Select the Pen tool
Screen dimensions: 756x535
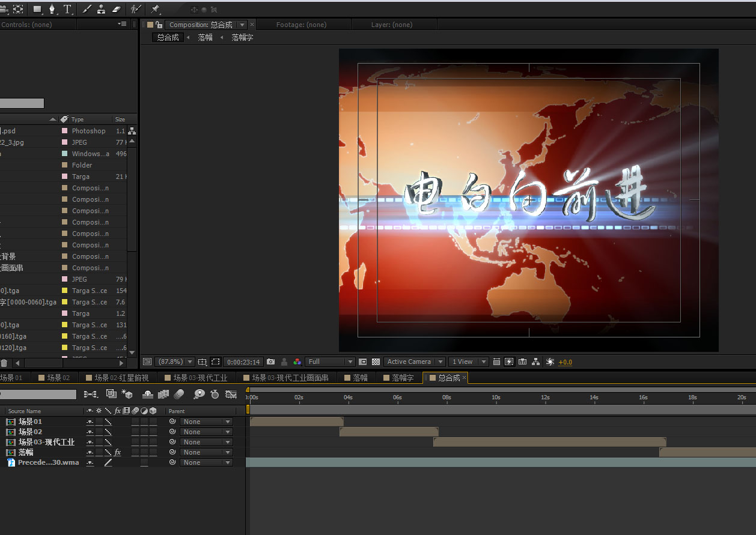[52, 9]
